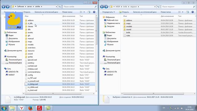The height and width of the screenshot is (111, 197).
Task: Sort by Имя column in right window
Action: pos(125,16)
